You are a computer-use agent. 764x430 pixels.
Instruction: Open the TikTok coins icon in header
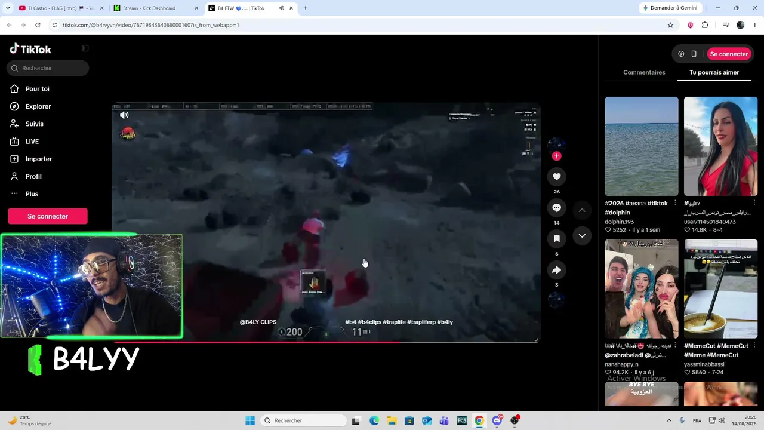681,54
